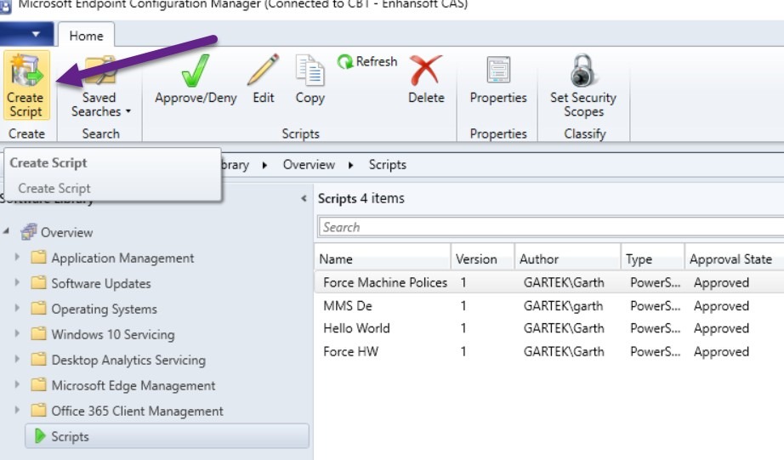Click the Approve/Deny green checkmark

point(196,71)
